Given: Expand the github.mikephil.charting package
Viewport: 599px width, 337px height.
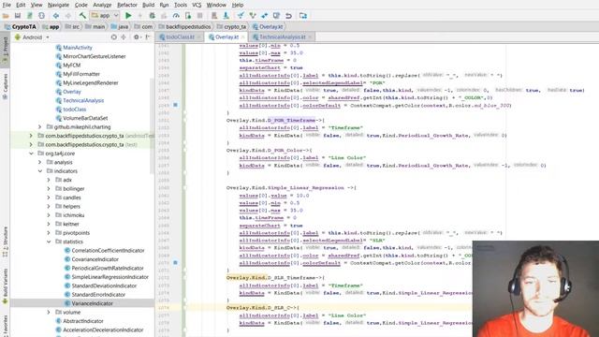Looking at the screenshot, I should (x=39, y=127).
